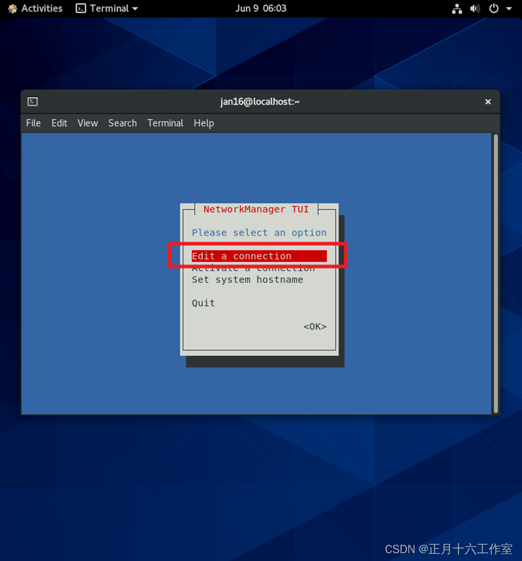Open the network status icon in top bar
Viewport: 522px width, 561px height.
click(x=457, y=8)
